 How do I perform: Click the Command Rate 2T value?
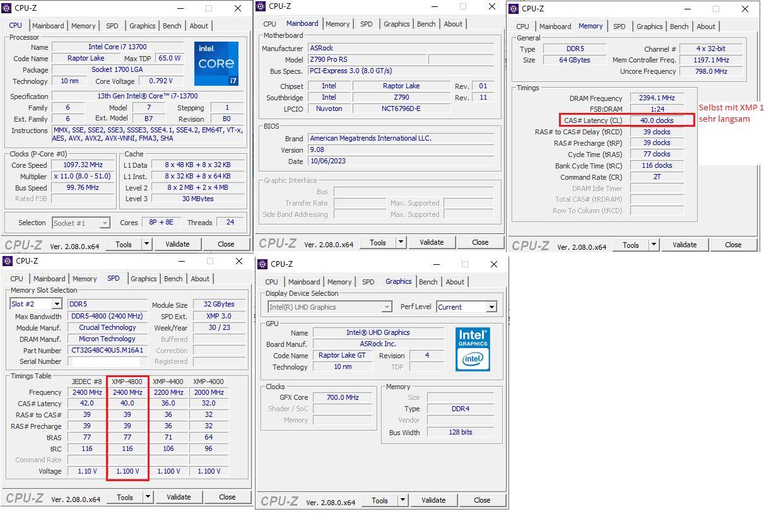(x=657, y=177)
